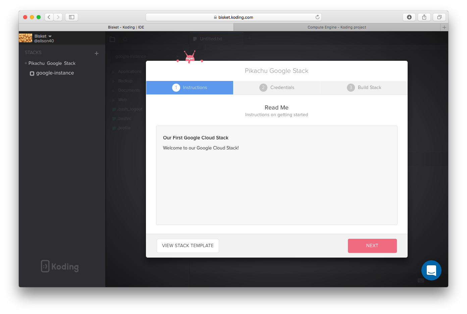Image resolution: width=467 pixels, height=314 pixels.
Task: Reload the page with the refresh icon
Action: [317, 17]
